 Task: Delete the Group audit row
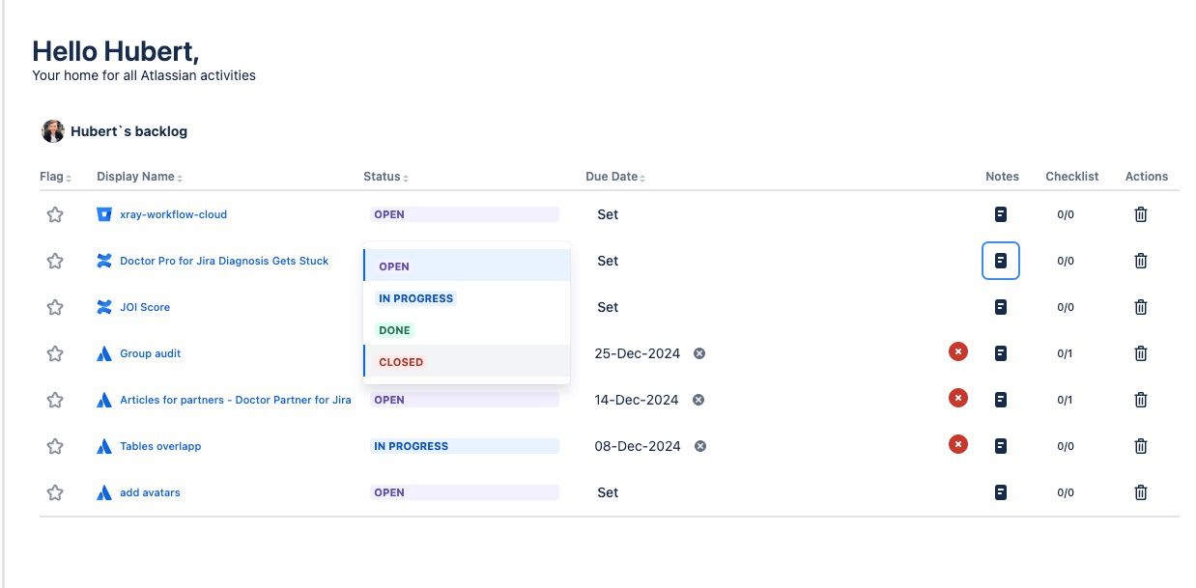coord(1141,353)
